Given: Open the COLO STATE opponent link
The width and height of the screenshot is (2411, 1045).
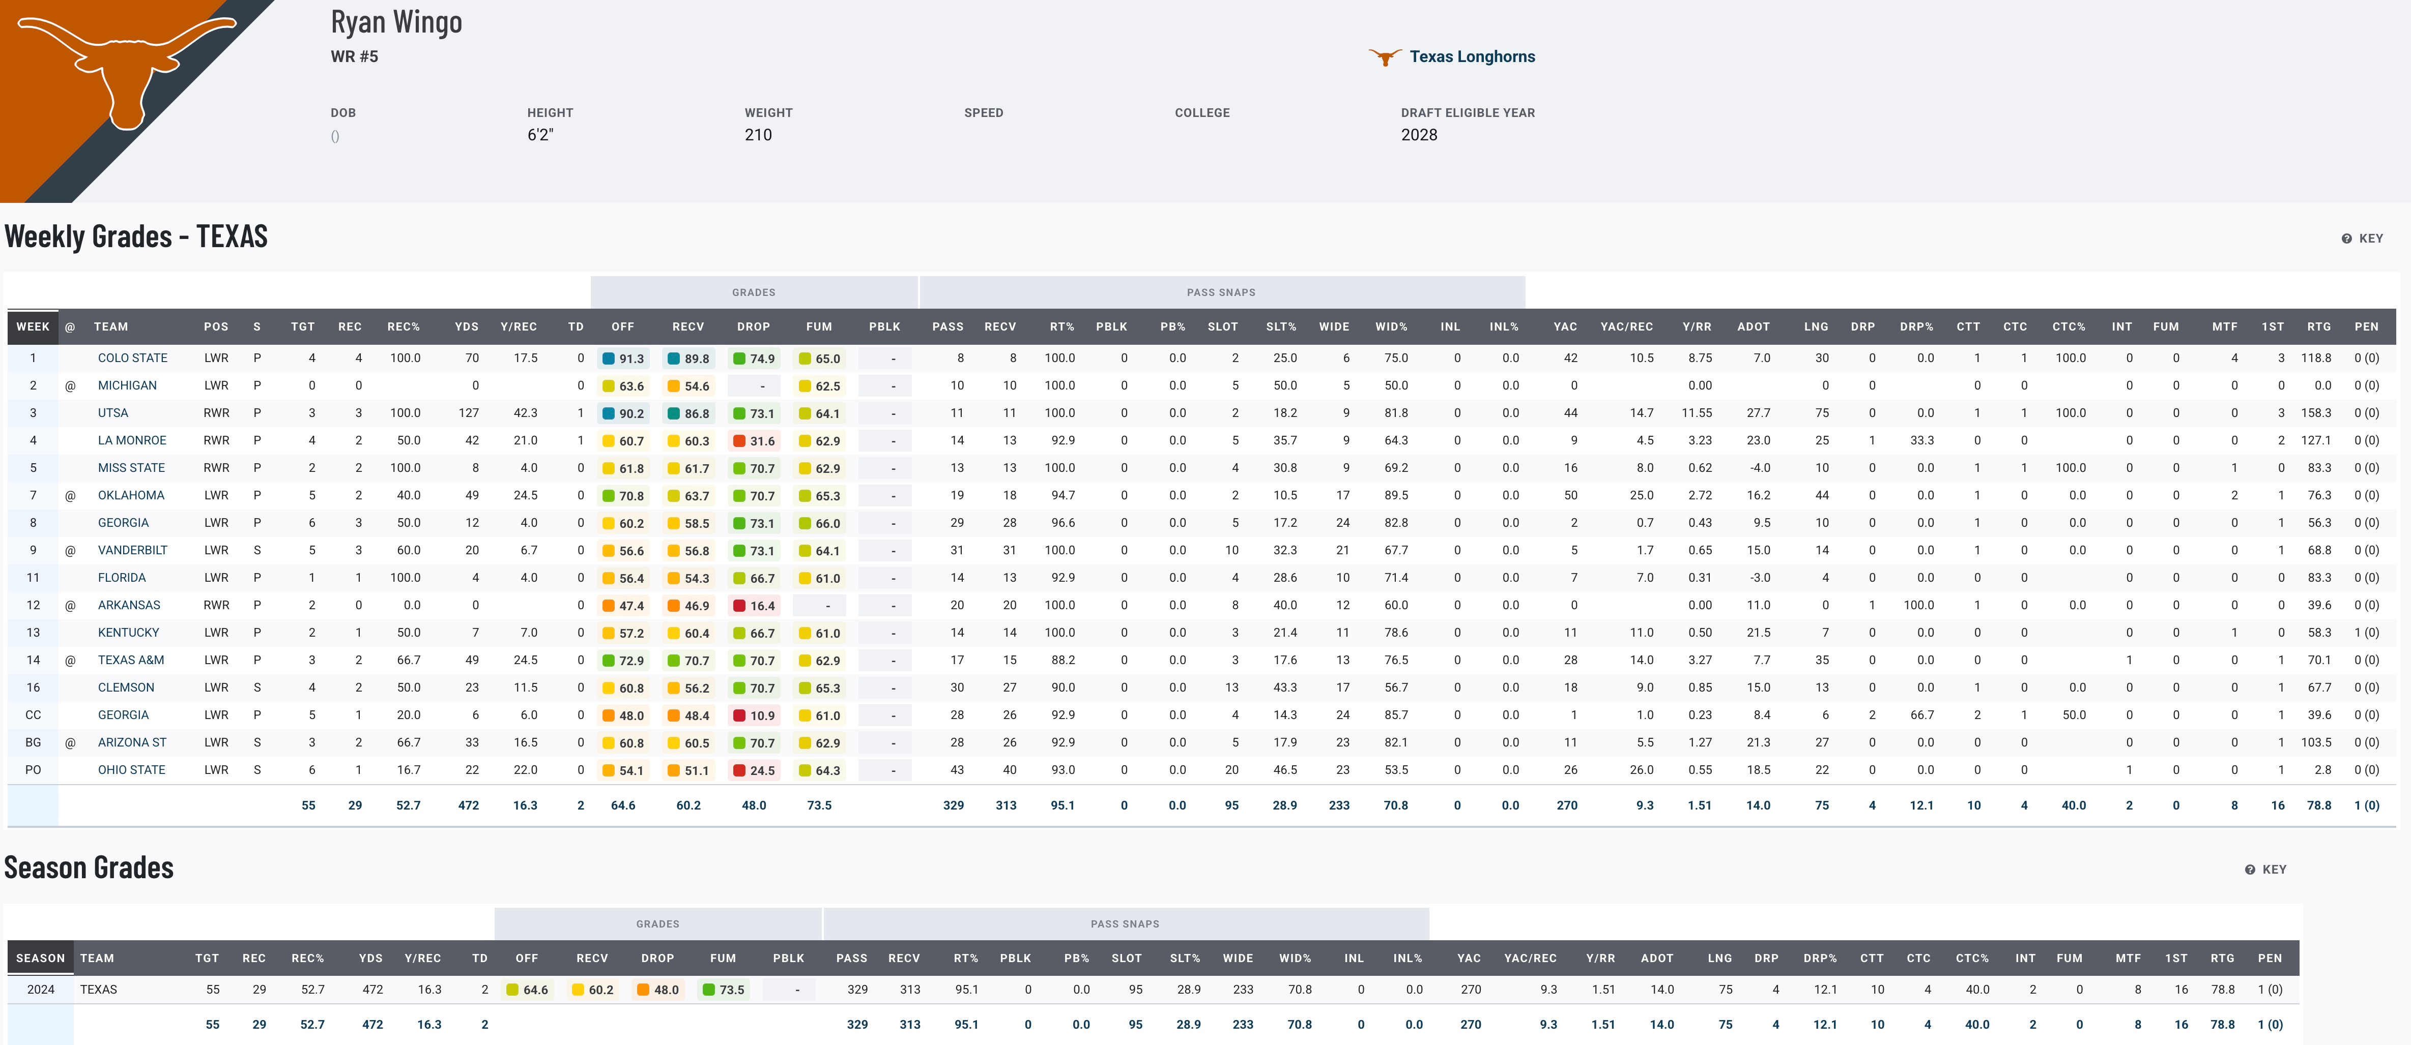Looking at the screenshot, I should 133,359.
